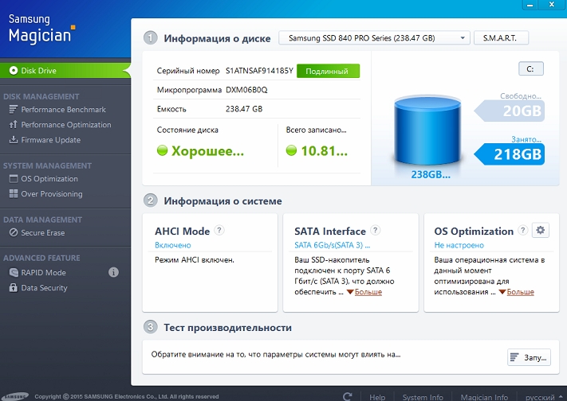The image size is (567, 401).
Task: Open System Info in bottom bar
Action: click(423, 396)
